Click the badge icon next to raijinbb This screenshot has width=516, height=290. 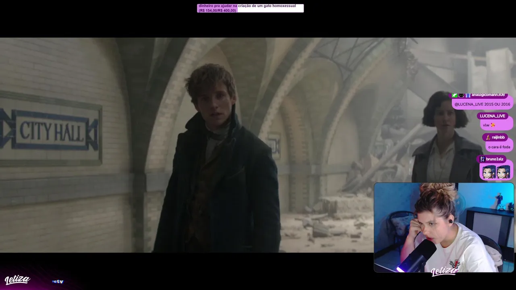[488, 137]
